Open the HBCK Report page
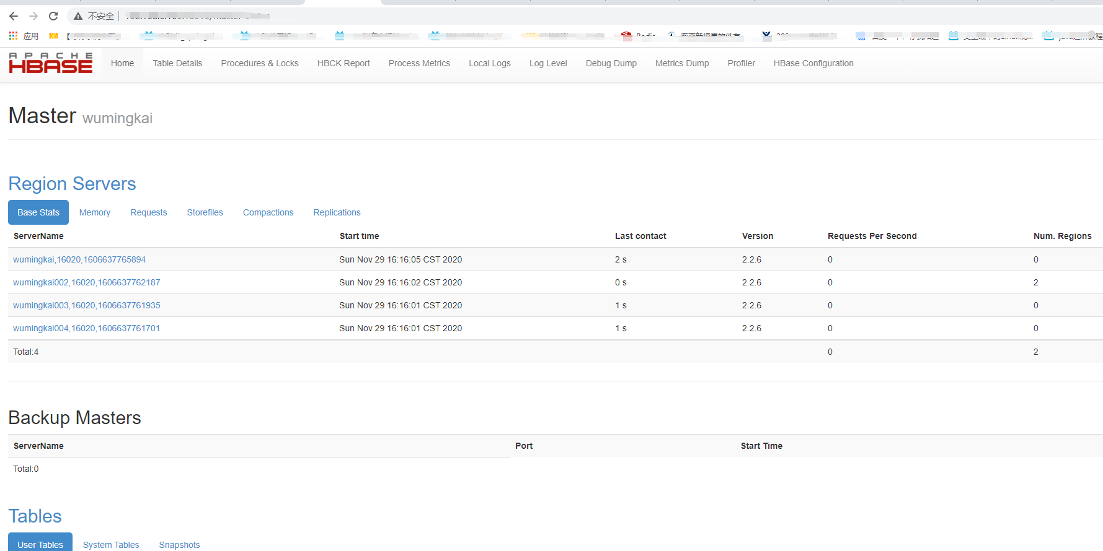Image resolution: width=1103 pixels, height=551 pixels. pos(343,63)
